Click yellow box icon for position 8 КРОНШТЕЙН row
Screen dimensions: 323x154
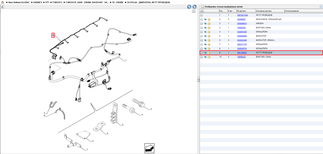[209, 49]
